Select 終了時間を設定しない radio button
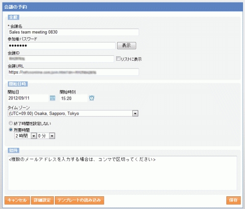 pyautogui.click(x=11, y=123)
